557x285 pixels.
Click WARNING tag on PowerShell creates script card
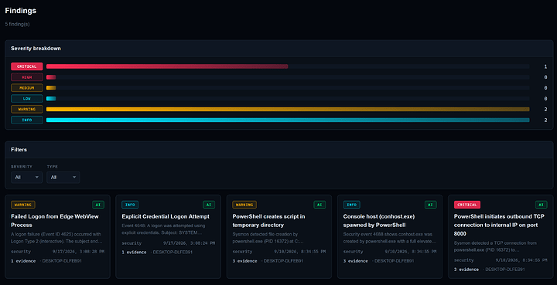click(x=244, y=205)
